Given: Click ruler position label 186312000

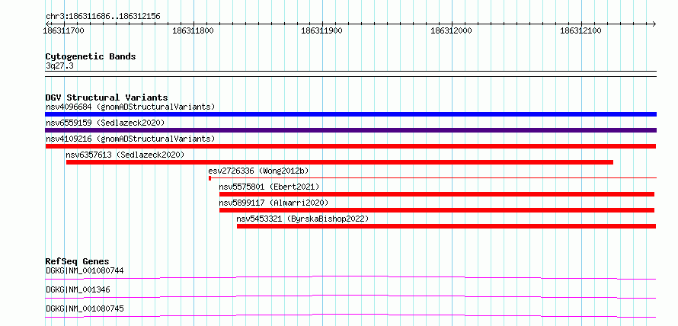Looking at the screenshot, I should pos(451,30).
